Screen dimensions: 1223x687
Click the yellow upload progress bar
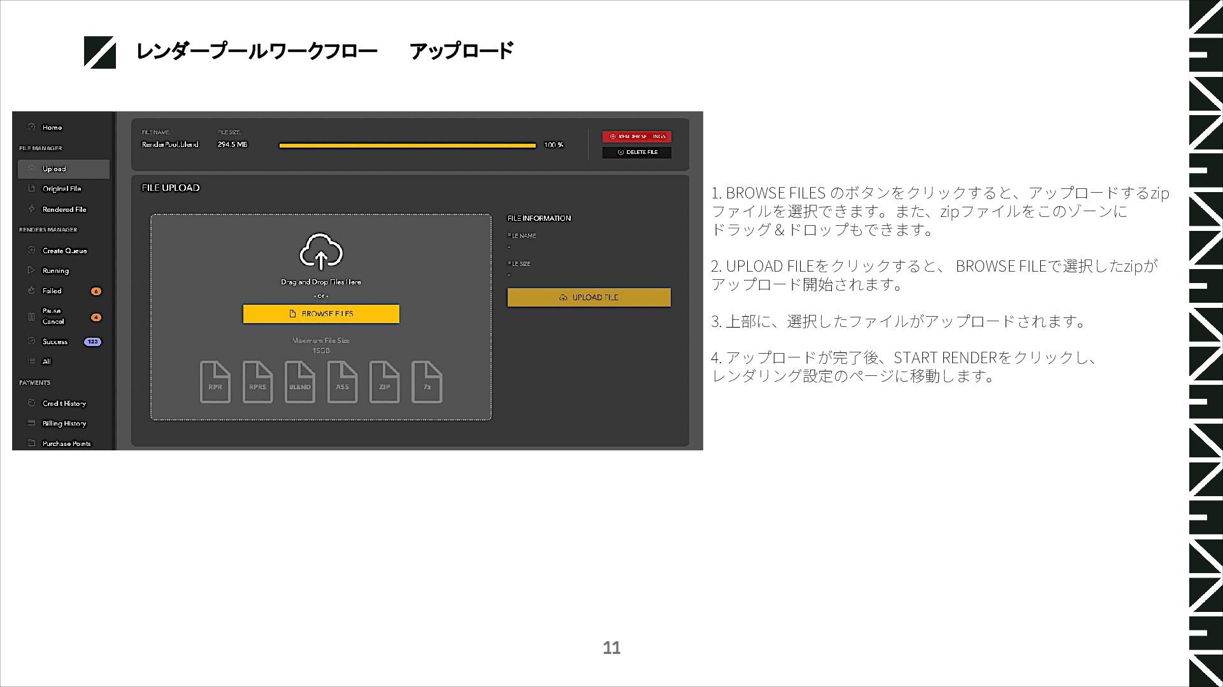click(407, 145)
